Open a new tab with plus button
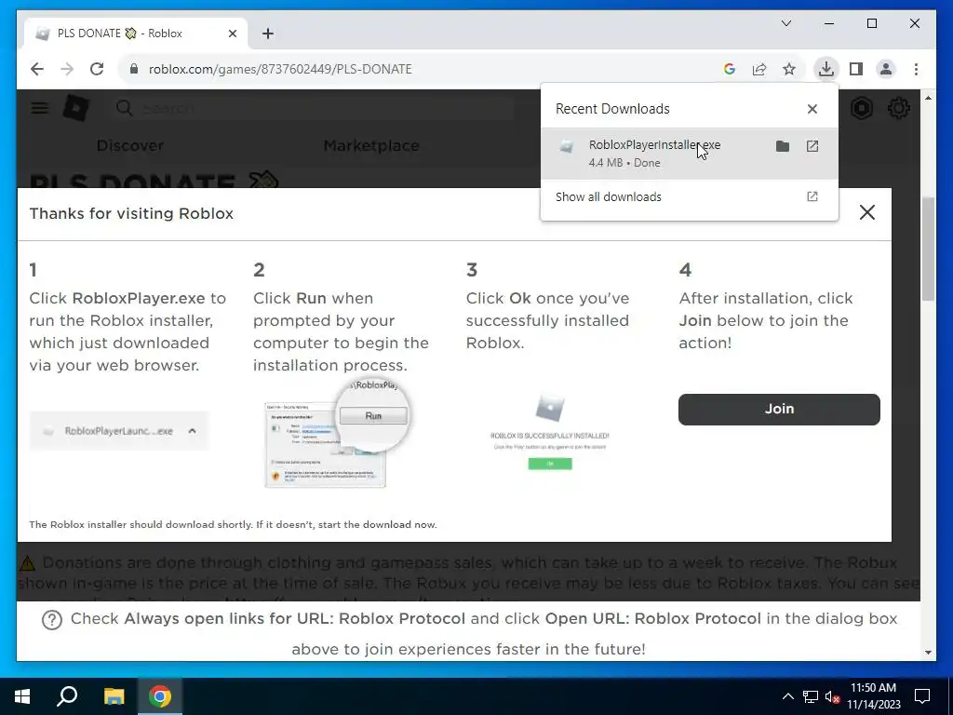 pyautogui.click(x=268, y=34)
